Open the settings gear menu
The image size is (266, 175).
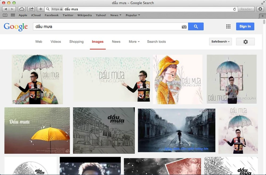(245, 42)
